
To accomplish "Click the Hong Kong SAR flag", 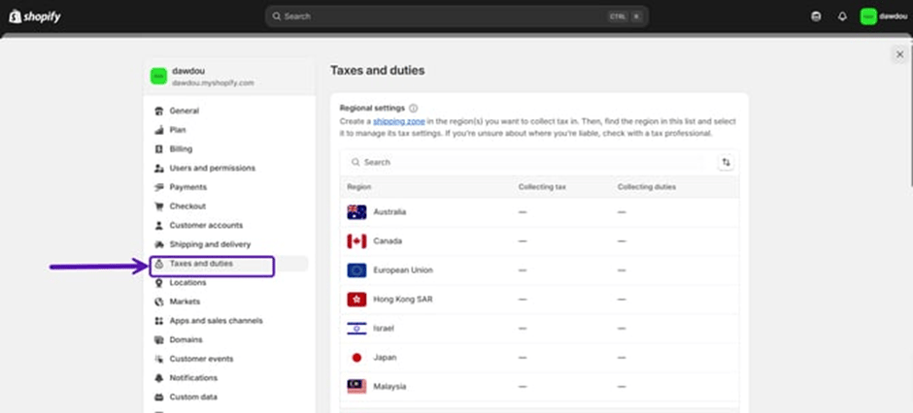I will click(356, 300).
